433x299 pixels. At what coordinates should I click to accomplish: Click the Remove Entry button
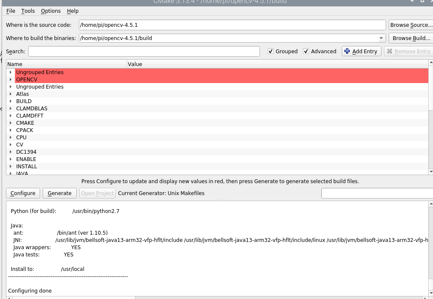(409, 52)
